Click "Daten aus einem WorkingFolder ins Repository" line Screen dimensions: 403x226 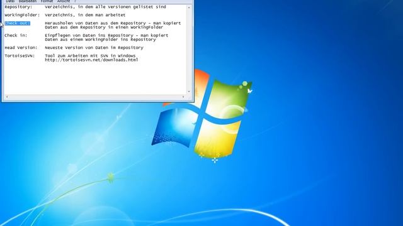(x=101, y=40)
